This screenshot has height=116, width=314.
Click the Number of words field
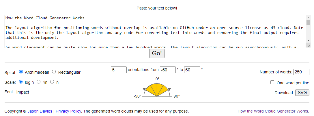tap(301, 72)
